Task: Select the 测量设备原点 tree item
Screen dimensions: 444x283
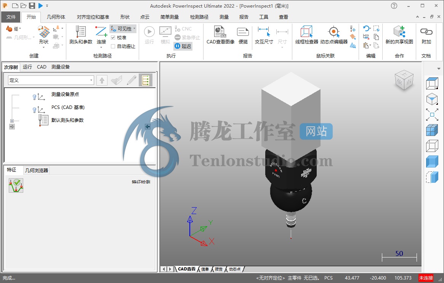Action: coord(65,94)
